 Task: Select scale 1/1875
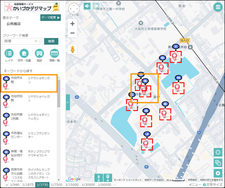pos(28,185)
